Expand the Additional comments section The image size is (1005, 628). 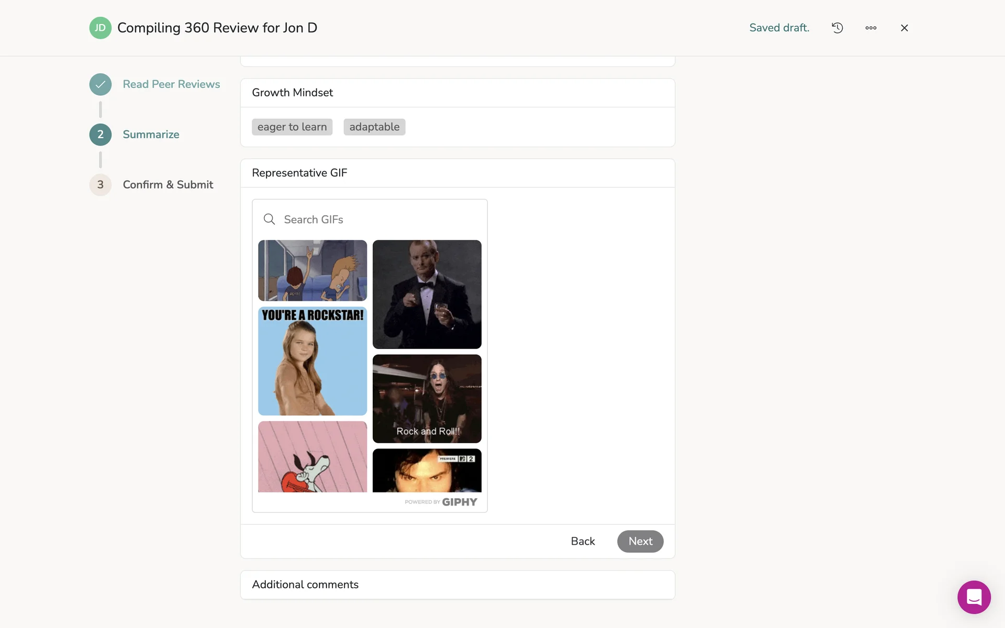[457, 585]
